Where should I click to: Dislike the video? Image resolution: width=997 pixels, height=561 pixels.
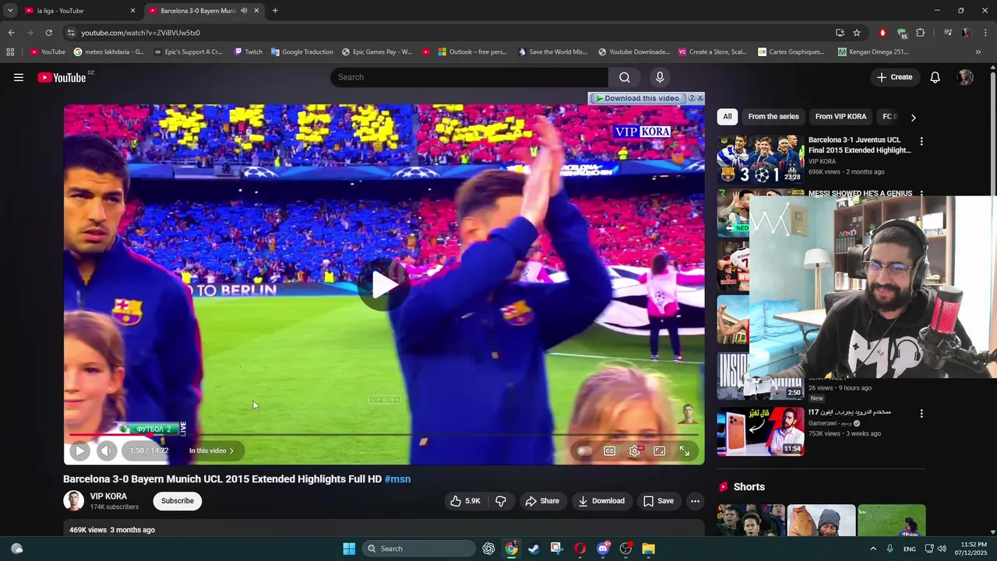pos(501,501)
